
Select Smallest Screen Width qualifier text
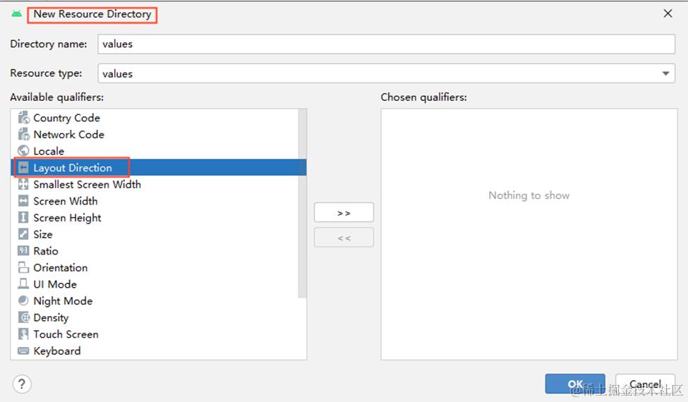(x=87, y=185)
